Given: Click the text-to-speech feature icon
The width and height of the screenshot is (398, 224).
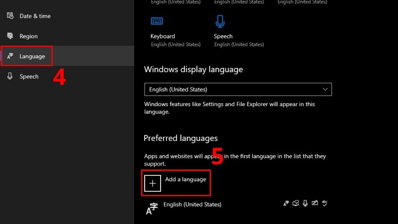Looking at the screenshot, I should pos(296,203).
